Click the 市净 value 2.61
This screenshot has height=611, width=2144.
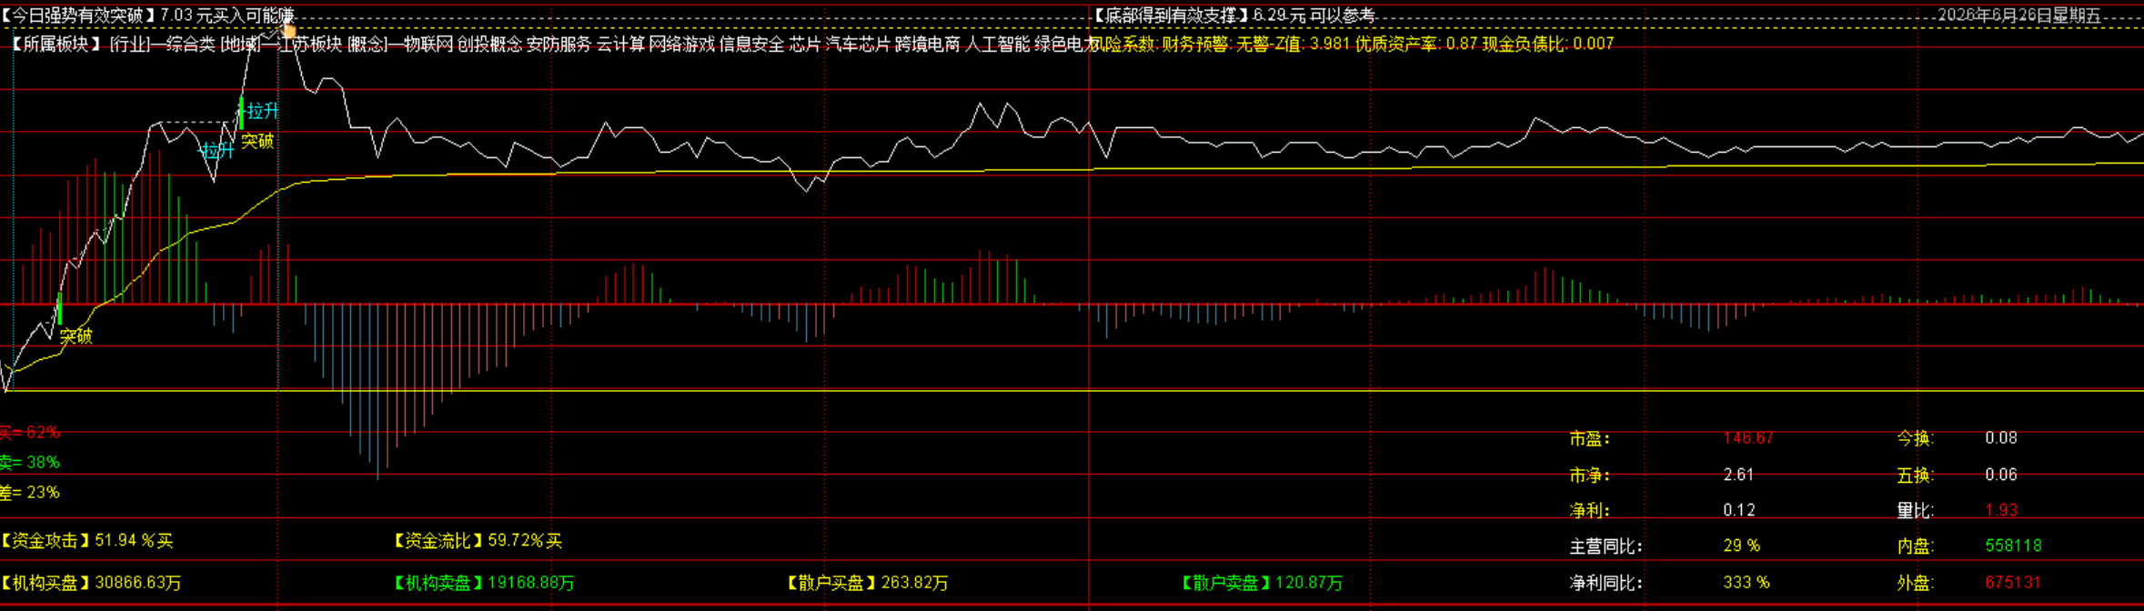point(1738,475)
